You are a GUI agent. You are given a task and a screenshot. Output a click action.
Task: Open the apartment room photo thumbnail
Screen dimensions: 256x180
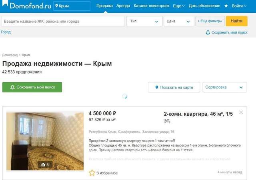point(45,141)
